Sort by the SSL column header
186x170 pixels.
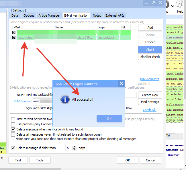[x=125, y=27]
